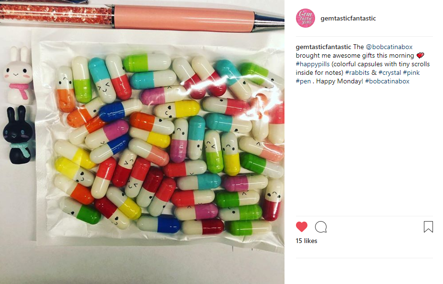
Task: Open the #bobcatinabox hashtag
Action: point(387,81)
